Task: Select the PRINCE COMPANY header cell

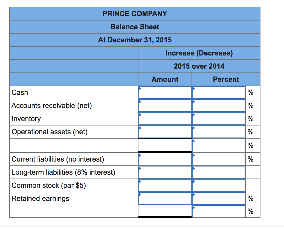Action: pyautogui.click(x=135, y=14)
